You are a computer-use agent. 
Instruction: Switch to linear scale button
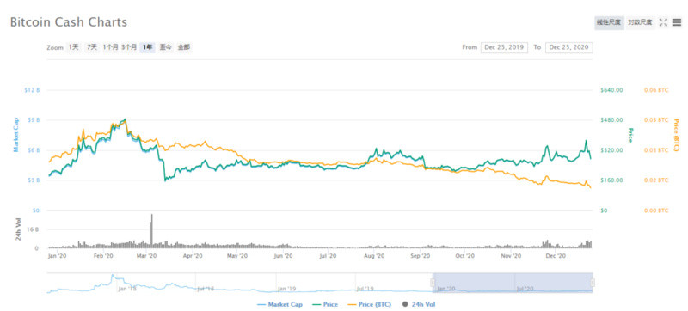pyautogui.click(x=608, y=22)
